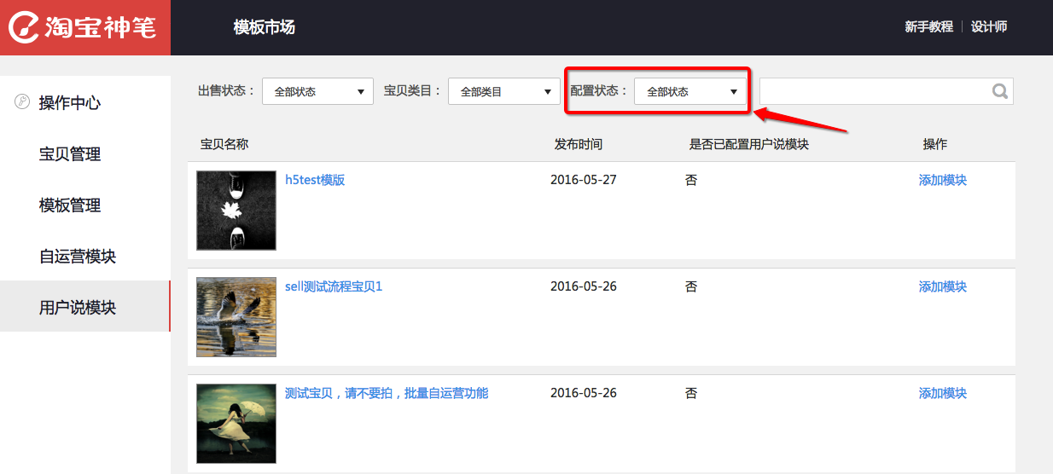Click the 淘宝神笔 logo
The image size is (1053, 474).
point(84,27)
